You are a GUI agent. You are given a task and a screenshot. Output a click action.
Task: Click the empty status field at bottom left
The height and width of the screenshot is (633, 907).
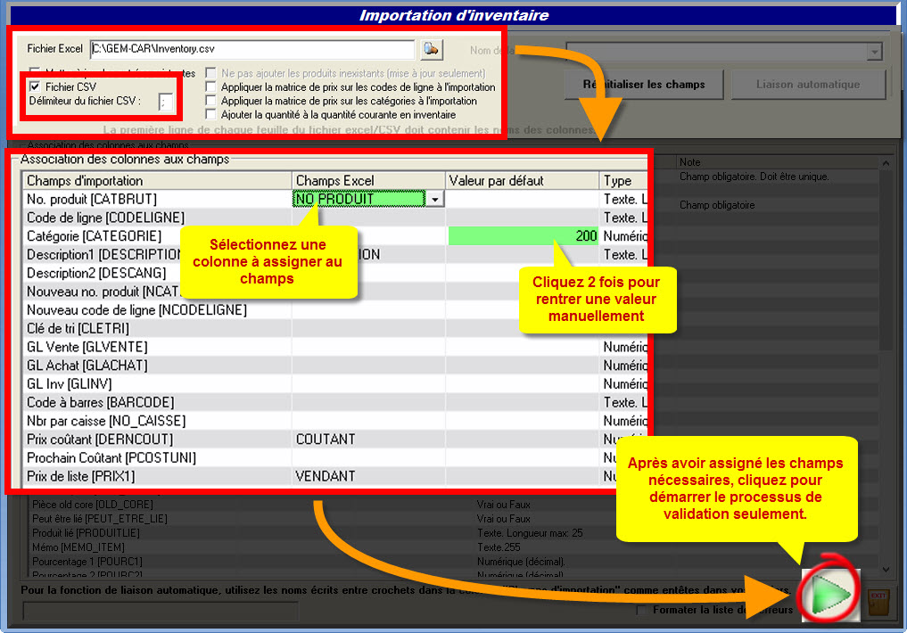(x=161, y=611)
